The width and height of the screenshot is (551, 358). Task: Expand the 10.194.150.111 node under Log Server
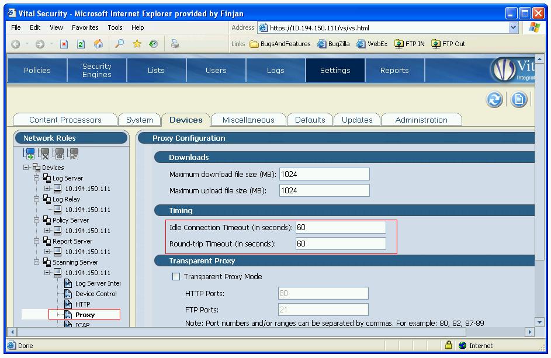(x=47, y=189)
